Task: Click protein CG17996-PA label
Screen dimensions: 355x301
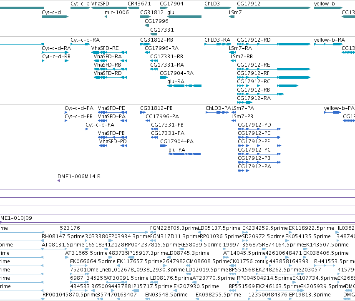Action: tap(162, 117)
